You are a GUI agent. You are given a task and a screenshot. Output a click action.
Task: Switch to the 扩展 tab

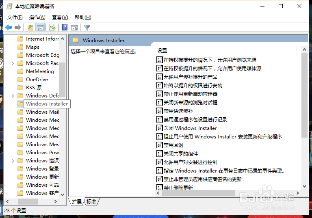(77, 201)
